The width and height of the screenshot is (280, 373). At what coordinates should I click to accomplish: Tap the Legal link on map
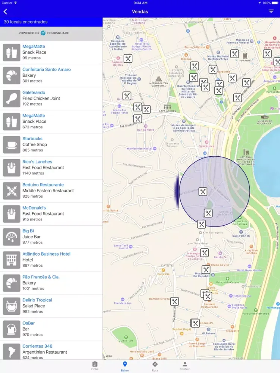[109, 356]
